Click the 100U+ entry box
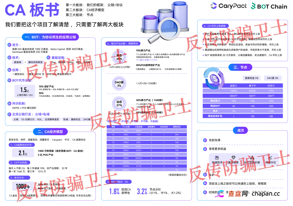Screen dimensions: 293x206 23,186
